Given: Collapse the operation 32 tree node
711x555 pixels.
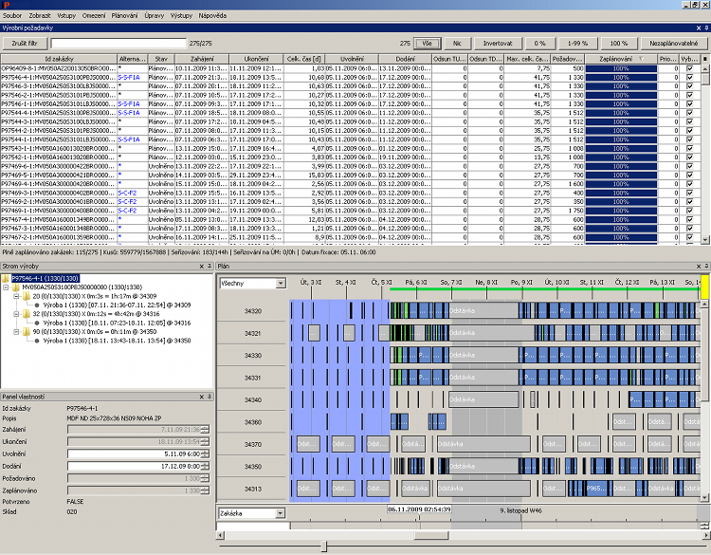Looking at the screenshot, I should pos(16,314).
